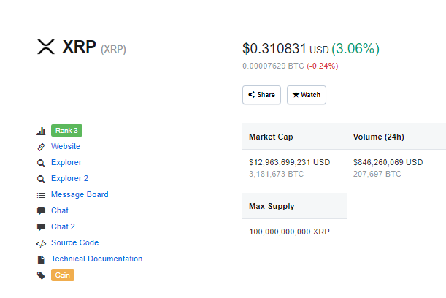Screen dimensions: 446x298
Task: Click the XRP logo icon
Action: 46,47
